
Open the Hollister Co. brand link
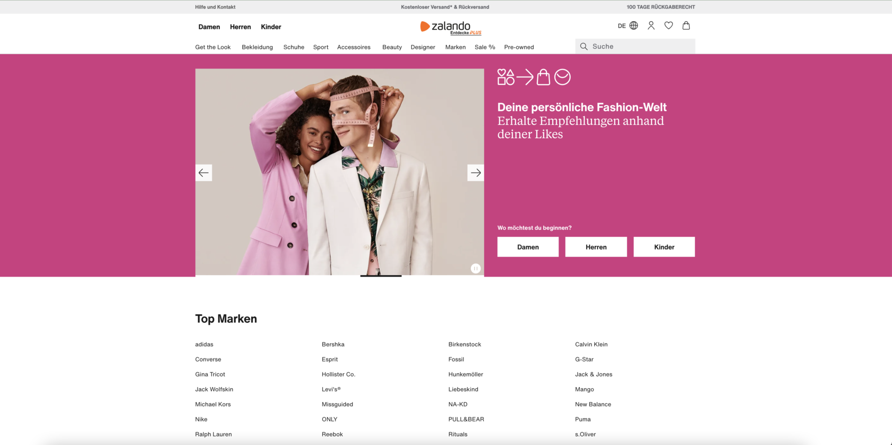(x=339, y=374)
